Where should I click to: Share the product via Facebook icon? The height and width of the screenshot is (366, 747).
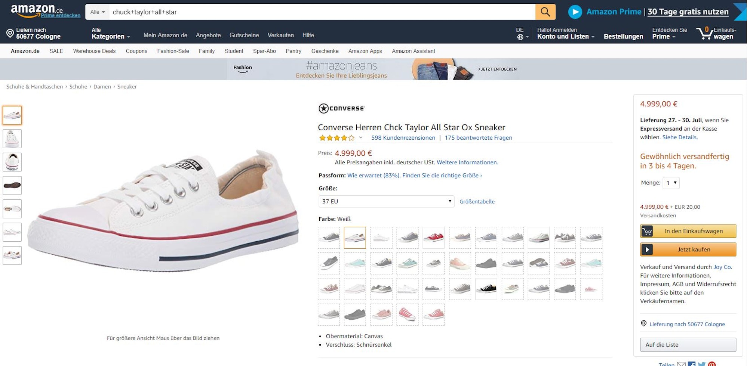[691, 364]
